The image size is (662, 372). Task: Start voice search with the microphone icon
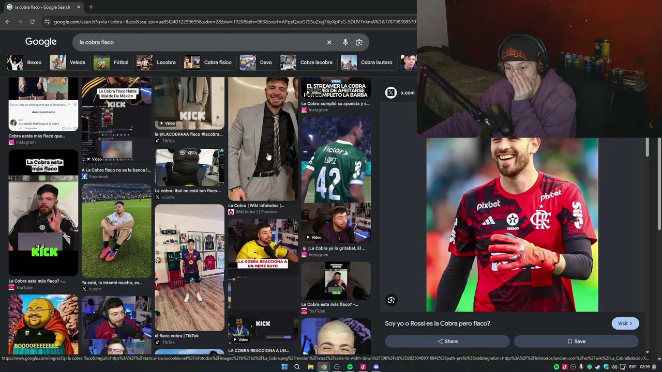tap(345, 42)
